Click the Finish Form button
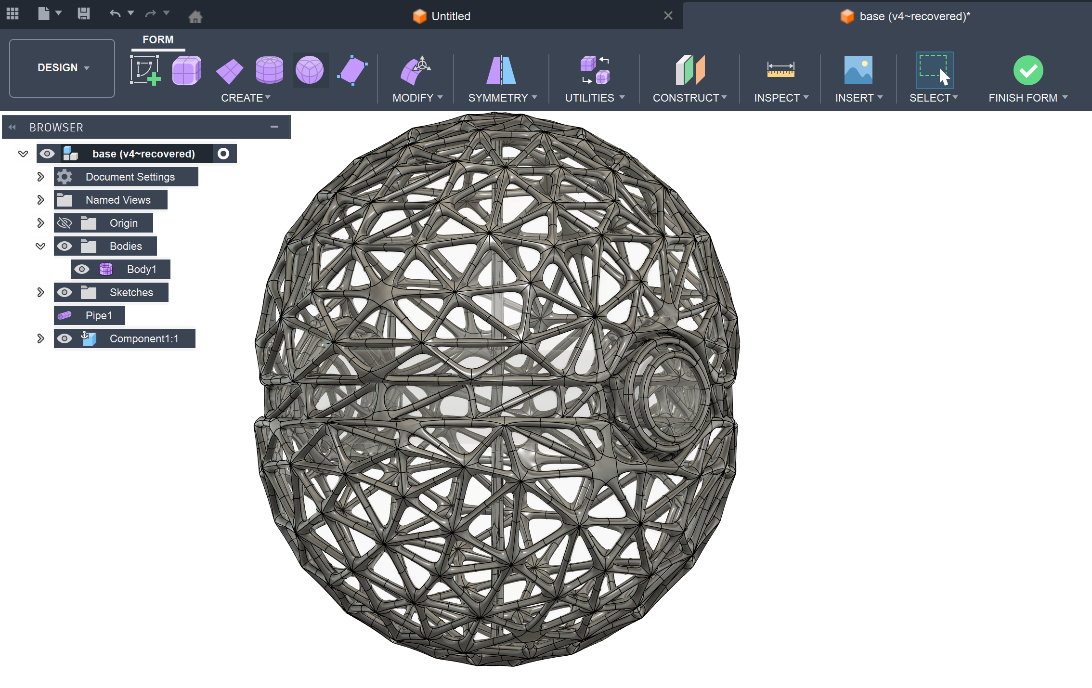The image size is (1092, 688). 1028,71
